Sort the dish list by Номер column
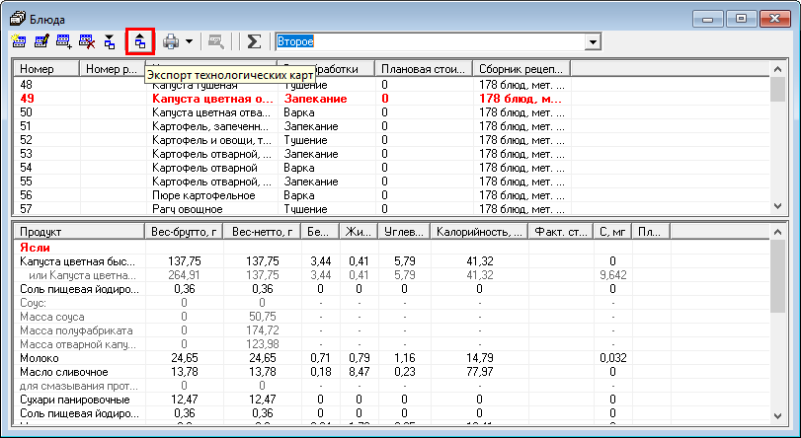The height and width of the screenshot is (438, 801). (47, 69)
